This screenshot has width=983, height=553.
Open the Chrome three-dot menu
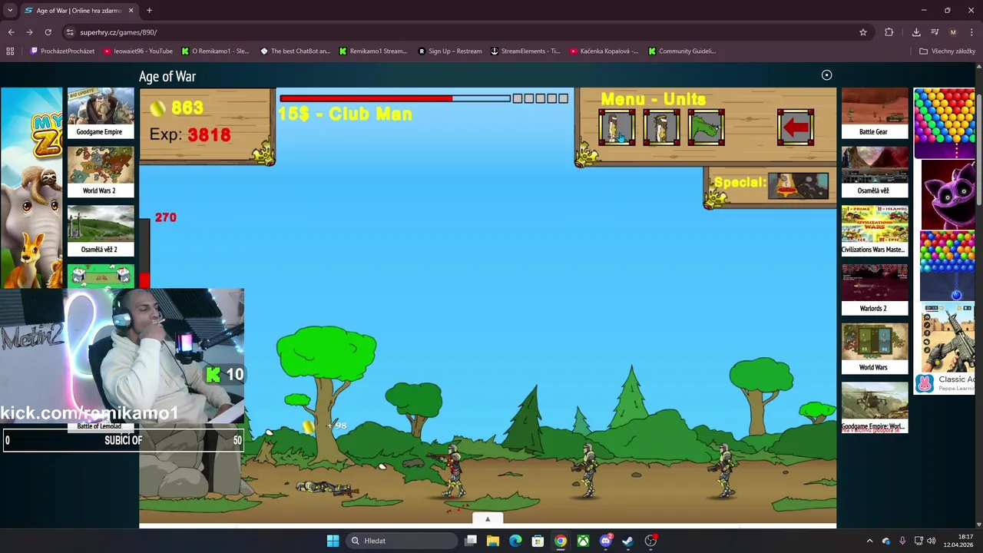(972, 32)
